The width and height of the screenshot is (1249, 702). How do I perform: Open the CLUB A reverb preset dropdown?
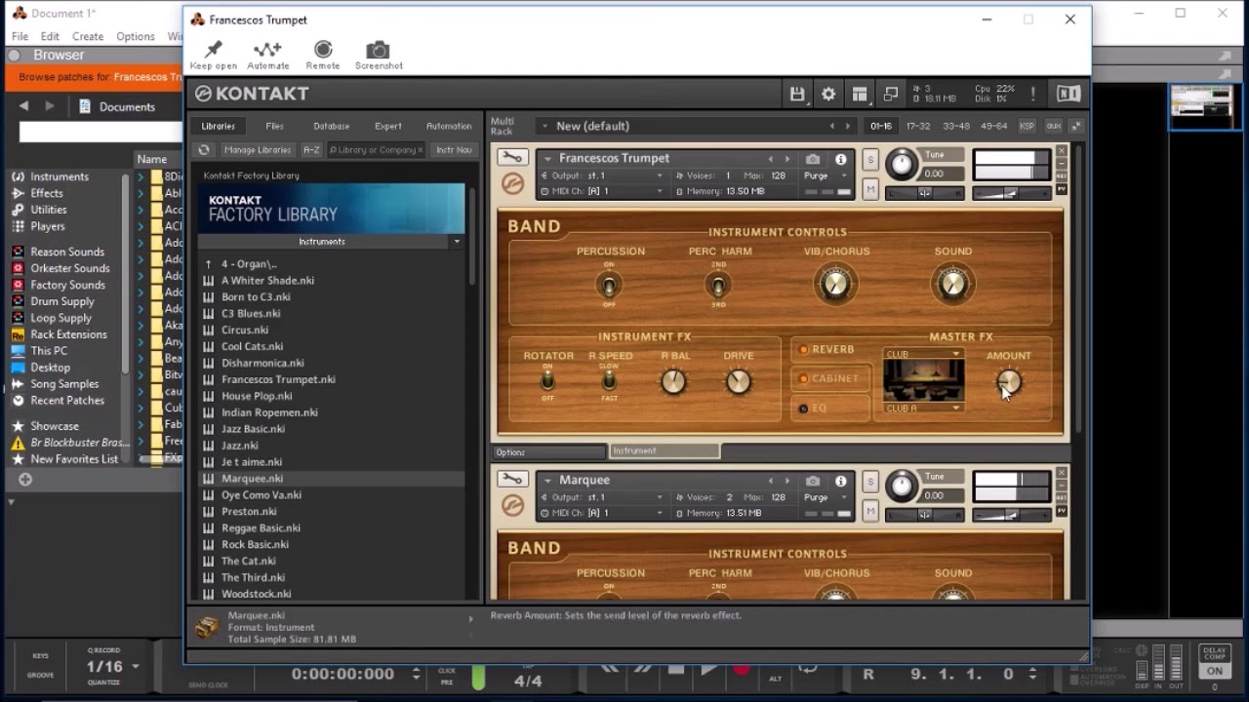(x=923, y=409)
